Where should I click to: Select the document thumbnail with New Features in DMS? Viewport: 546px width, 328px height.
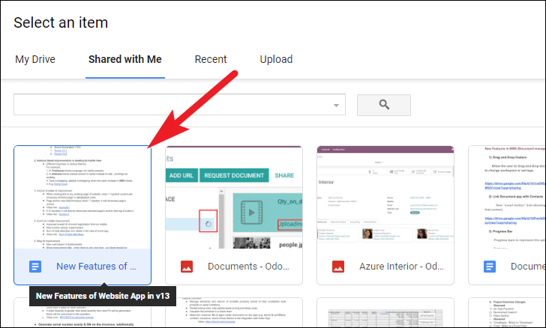point(507,197)
